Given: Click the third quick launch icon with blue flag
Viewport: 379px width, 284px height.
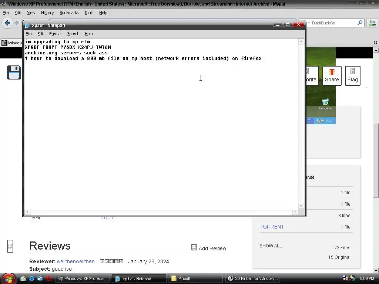Looking at the screenshot, I should tap(40, 278).
